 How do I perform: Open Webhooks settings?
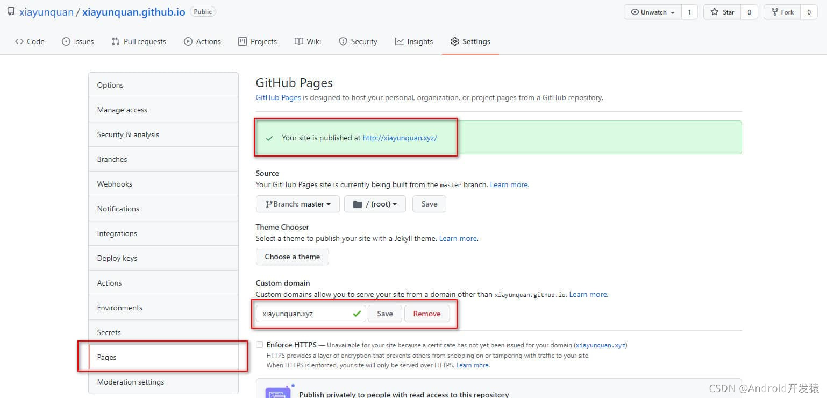click(163, 184)
